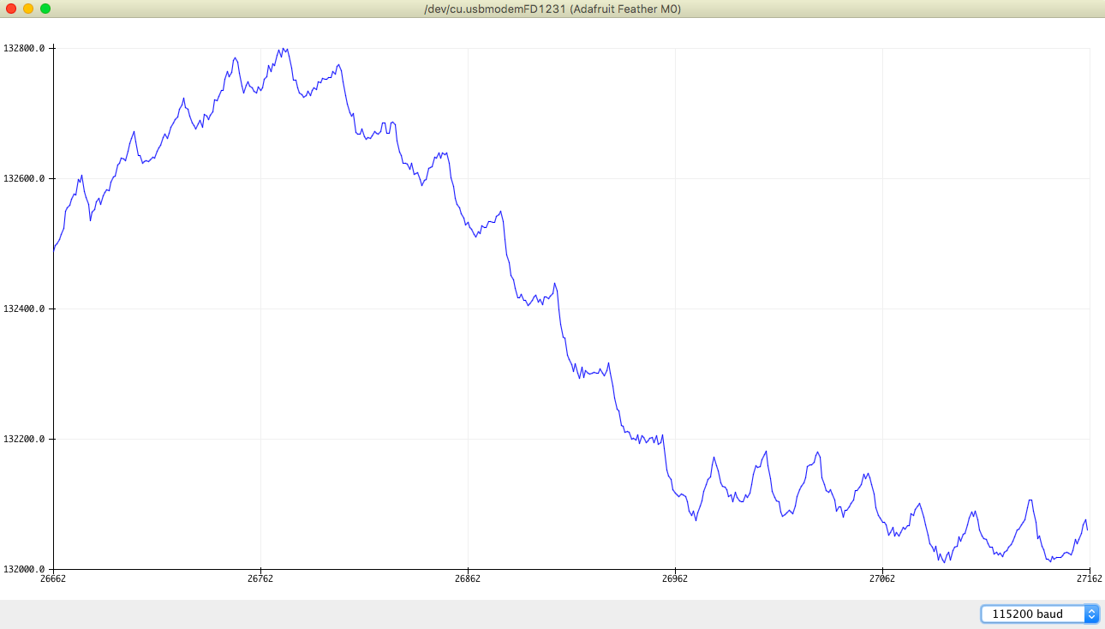Click the 132800.0 y-axis label

tap(24, 48)
